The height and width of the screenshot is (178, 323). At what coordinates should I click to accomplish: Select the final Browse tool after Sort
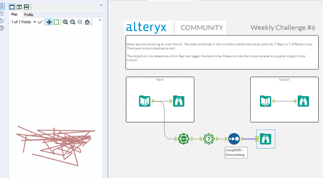coord(265,139)
